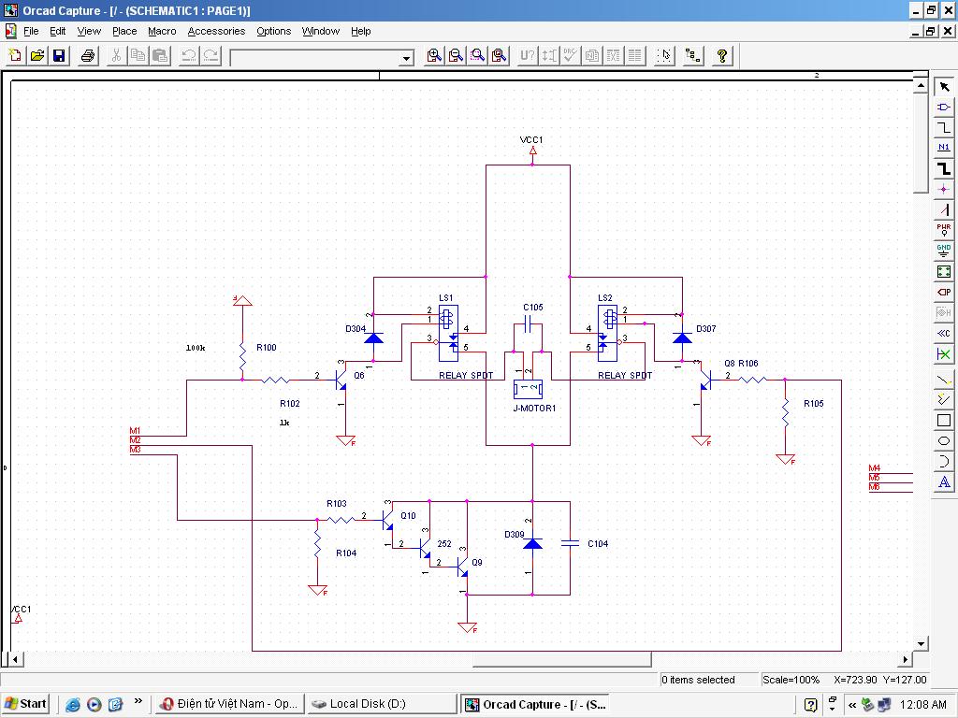The height and width of the screenshot is (718, 958).
Task: Print the schematic using the printer icon
Action: click(88, 55)
